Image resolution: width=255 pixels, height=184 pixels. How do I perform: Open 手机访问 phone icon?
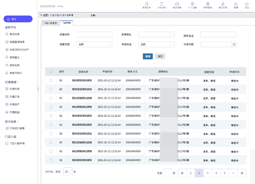(162, 4)
